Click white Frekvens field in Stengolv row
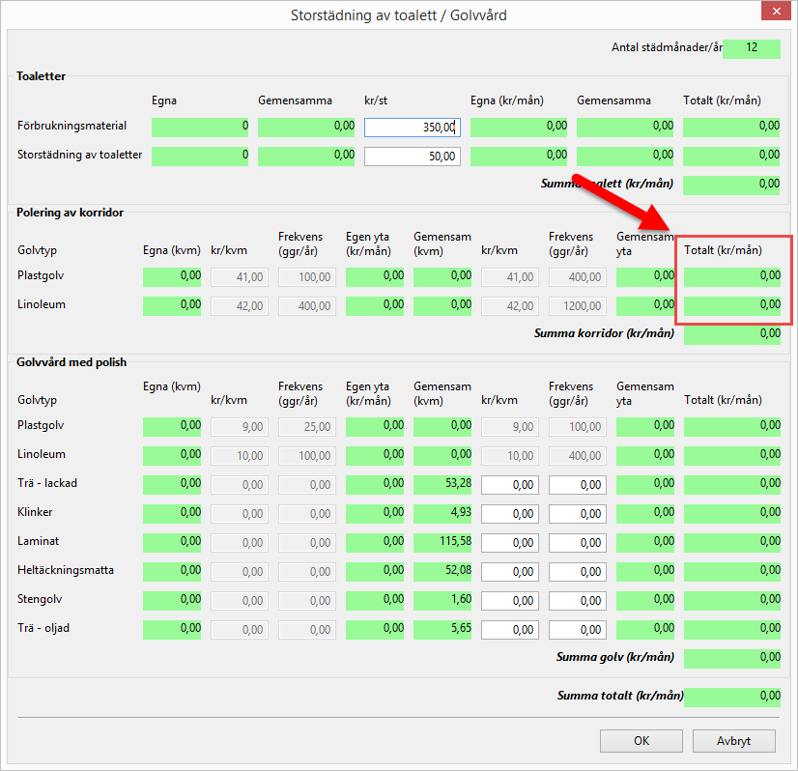This screenshot has height=771, width=798. pos(577,600)
